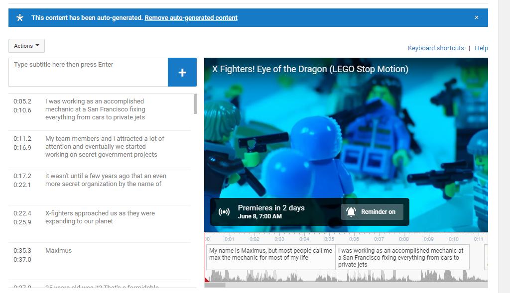Click the 0:03 mark on timeline ruler
Screen dimensions: 510x293
279,239
